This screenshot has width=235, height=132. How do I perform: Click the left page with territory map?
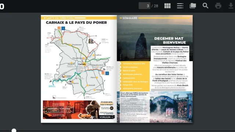(79, 69)
